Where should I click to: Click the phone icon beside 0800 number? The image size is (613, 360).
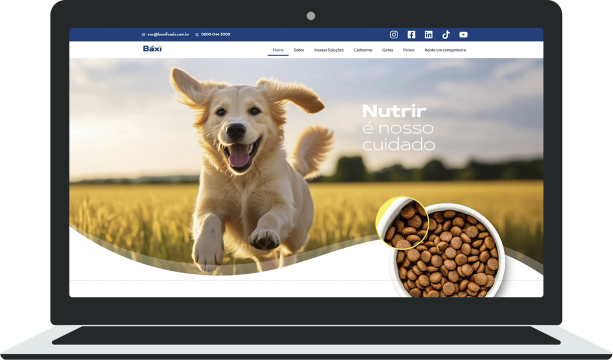[197, 35]
